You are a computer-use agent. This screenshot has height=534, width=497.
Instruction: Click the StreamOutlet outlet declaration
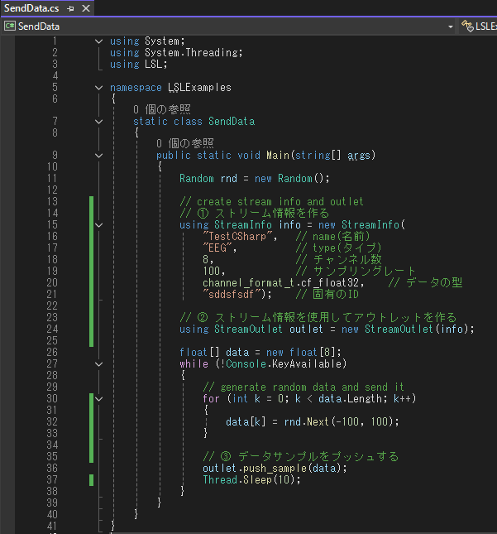327,329
